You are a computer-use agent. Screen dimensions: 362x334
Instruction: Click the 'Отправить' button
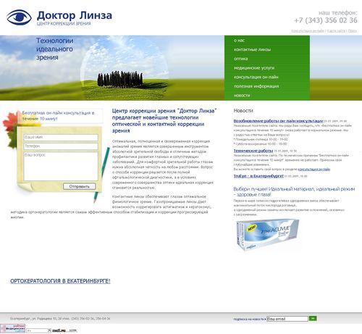80,186
